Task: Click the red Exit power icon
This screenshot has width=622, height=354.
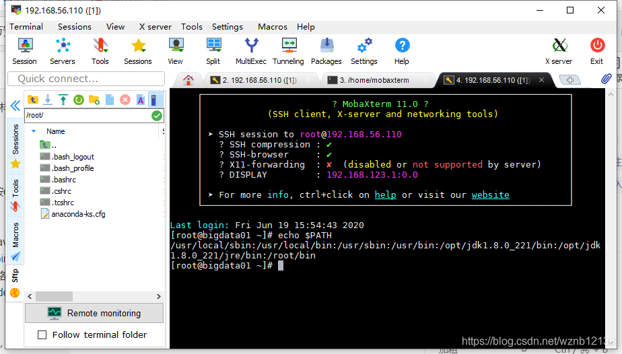Action: [x=597, y=50]
